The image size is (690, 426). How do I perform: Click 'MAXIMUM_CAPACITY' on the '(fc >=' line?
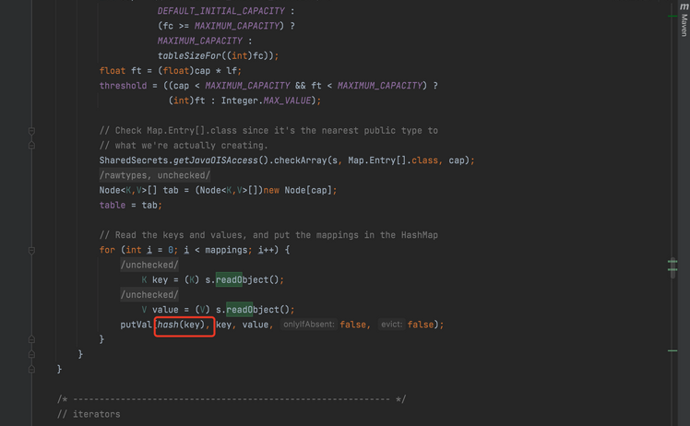pyautogui.click(x=237, y=26)
